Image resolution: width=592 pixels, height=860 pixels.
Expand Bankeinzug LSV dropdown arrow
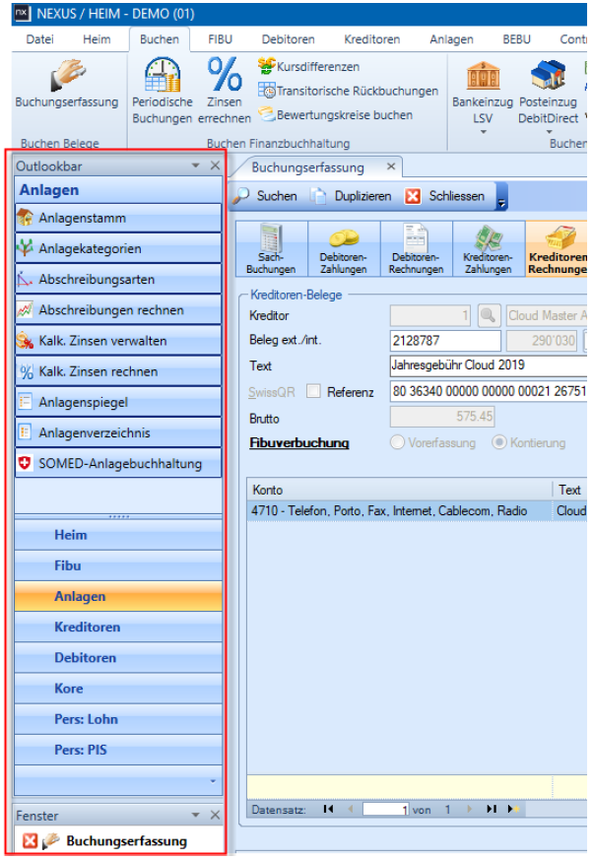click(484, 132)
